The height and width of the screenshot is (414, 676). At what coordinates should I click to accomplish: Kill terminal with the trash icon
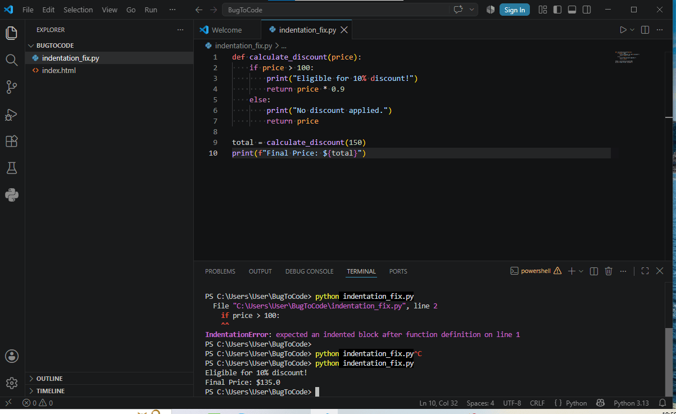(x=609, y=271)
